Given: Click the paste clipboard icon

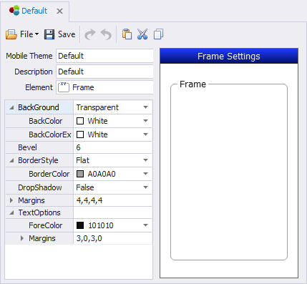Looking at the screenshot, I should pyautogui.click(x=127, y=34).
